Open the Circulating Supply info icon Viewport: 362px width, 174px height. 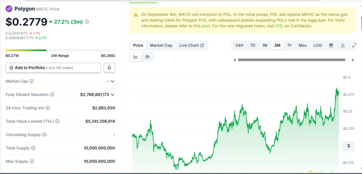pyautogui.click(x=45, y=135)
